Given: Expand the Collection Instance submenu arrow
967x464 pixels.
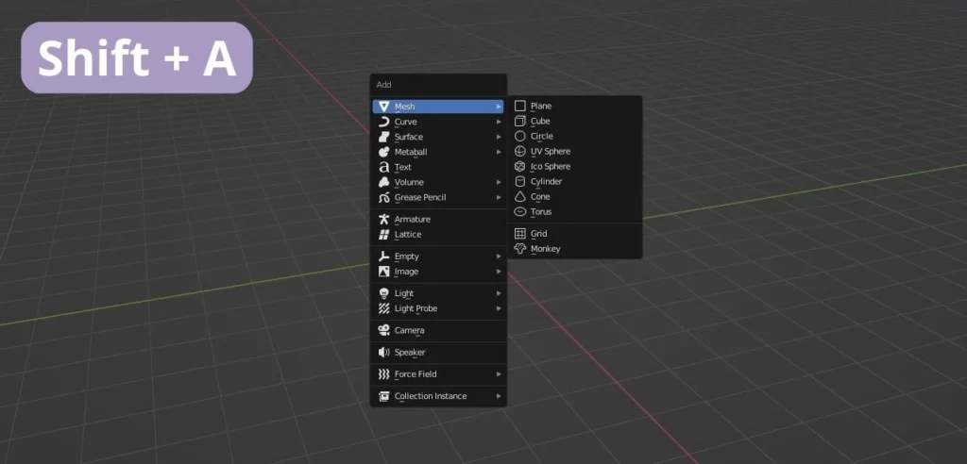Looking at the screenshot, I should point(499,396).
